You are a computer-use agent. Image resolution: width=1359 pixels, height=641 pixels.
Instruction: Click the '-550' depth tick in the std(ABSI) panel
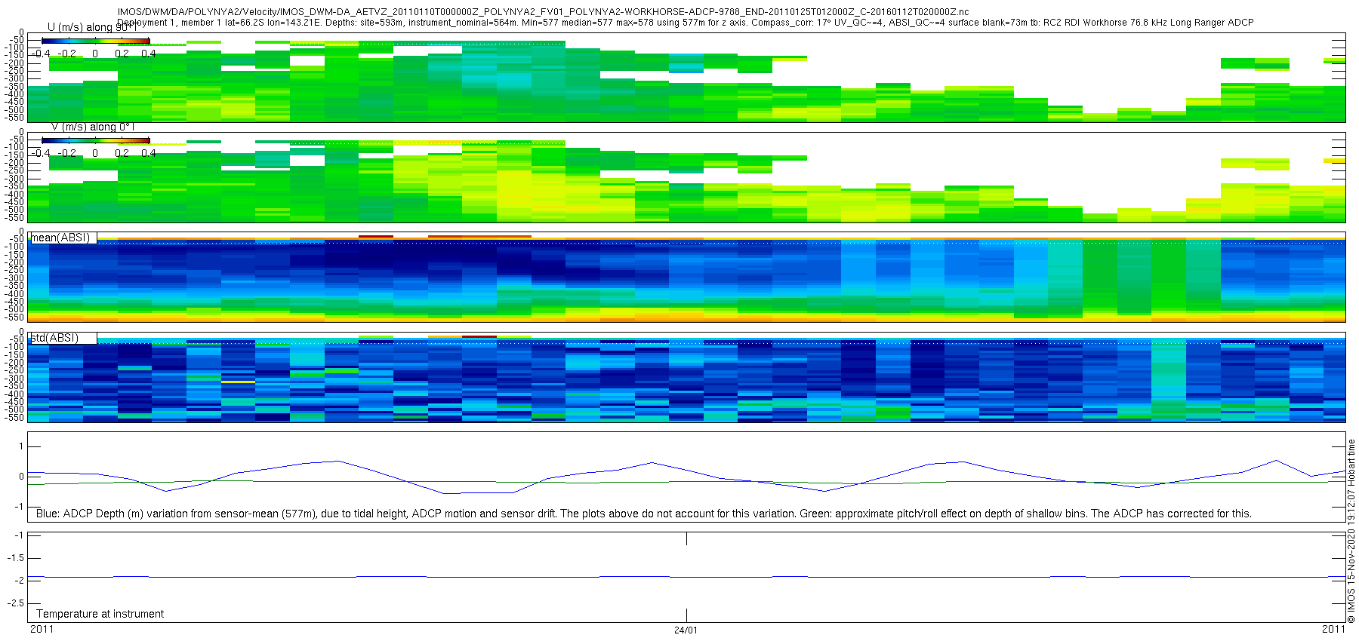tap(15, 417)
